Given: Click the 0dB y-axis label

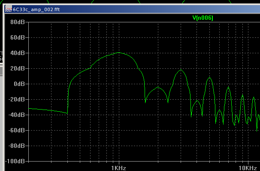Looking at the screenshot, I should (x=19, y=84).
